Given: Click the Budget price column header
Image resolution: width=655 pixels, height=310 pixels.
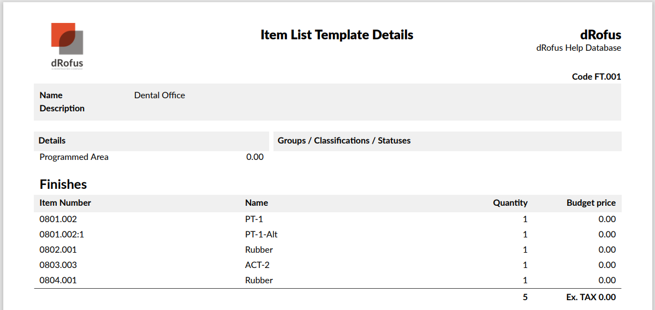Looking at the screenshot, I should [x=591, y=203].
